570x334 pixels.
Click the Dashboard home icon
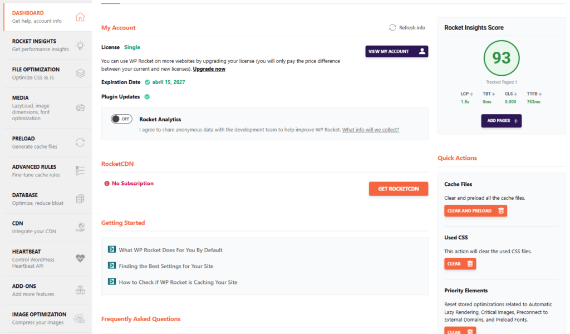(x=80, y=17)
